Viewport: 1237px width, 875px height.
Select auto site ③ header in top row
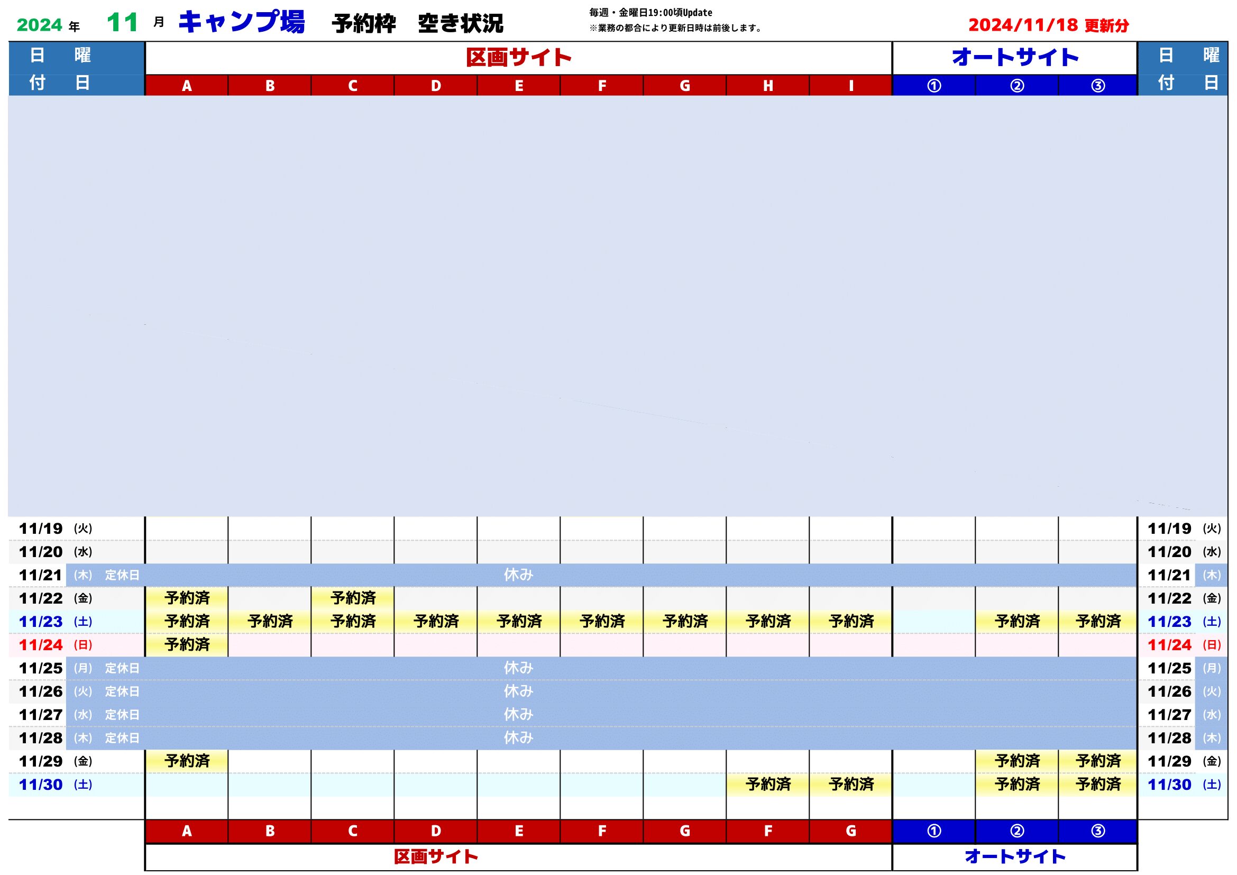point(1098,86)
